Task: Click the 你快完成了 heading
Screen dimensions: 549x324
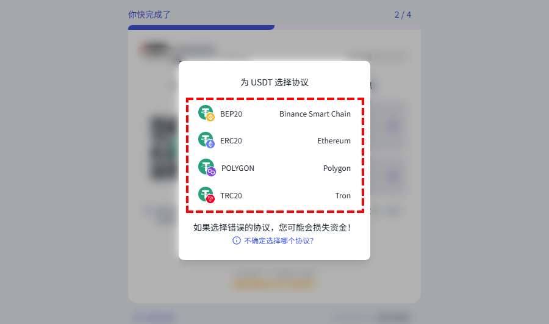Action: click(x=149, y=15)
